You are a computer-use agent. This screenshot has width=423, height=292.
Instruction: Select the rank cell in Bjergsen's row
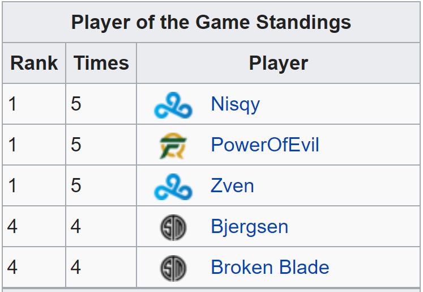34,226
